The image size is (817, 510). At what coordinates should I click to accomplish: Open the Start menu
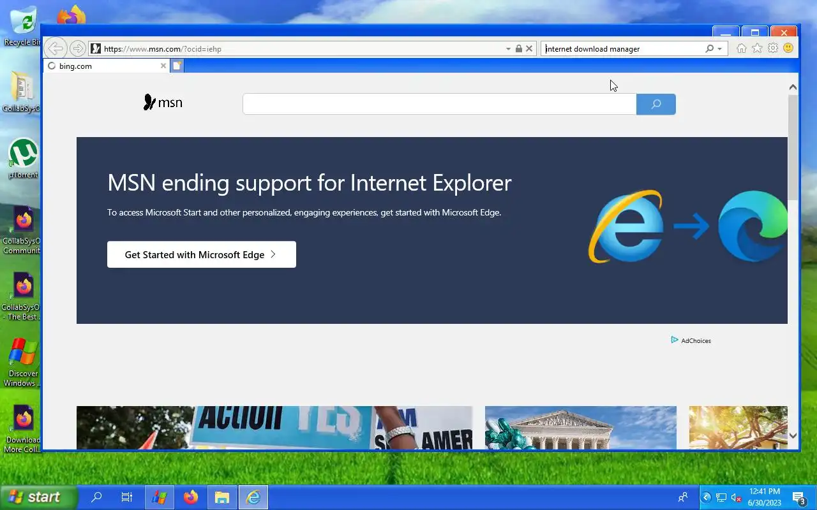[x=38, y=497]
